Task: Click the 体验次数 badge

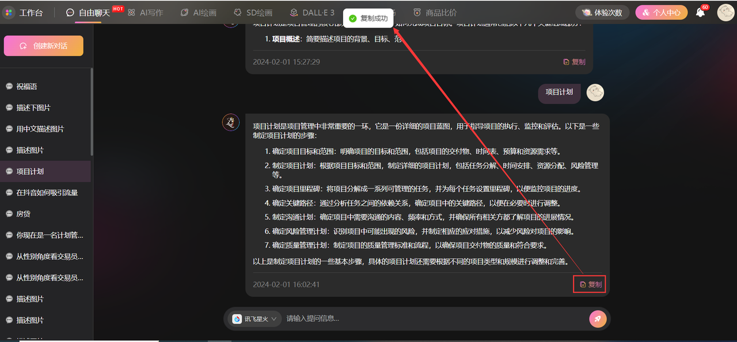Action: 601,13
